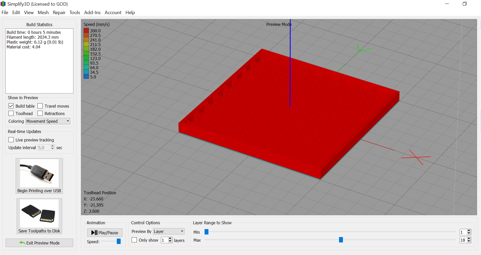Increase the Min layer value
Image resolution: width=481 pixels, height=255 pixels.
[x=469, y=231]
